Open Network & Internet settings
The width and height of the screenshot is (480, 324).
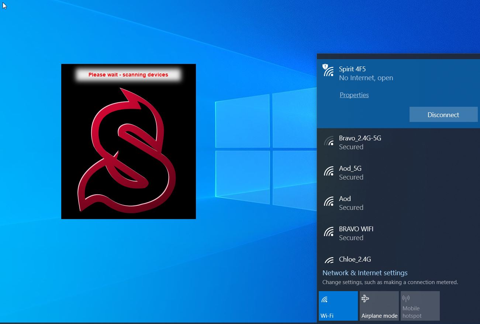coord(365,273)
